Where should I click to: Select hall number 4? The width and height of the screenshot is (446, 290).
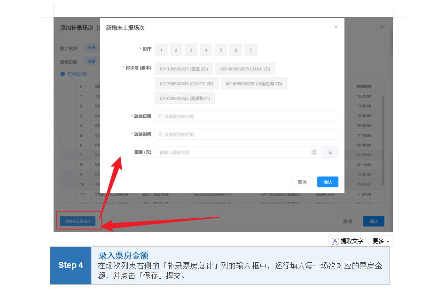[x=206, y=50]
